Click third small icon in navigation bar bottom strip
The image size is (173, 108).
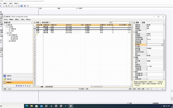[x=21, y=86]
